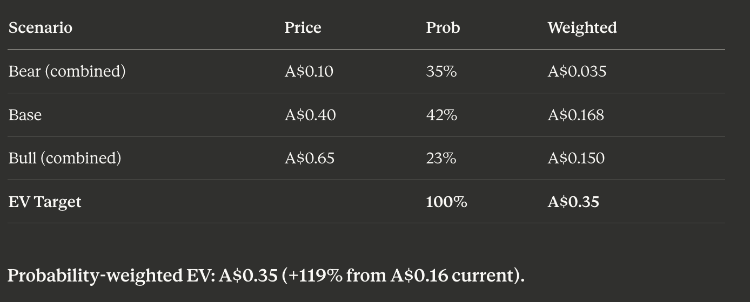Click the 23% probability cell
This screenshot has height=302, width=750.
tap(441, 158)
